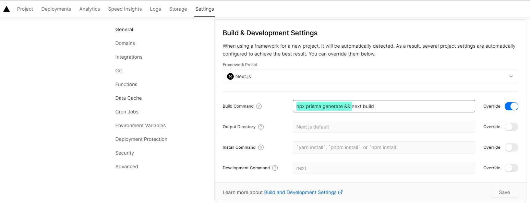This screenshot has height=207, width=530.
Task: Click the Save button
Action: (x=504, y=192)
